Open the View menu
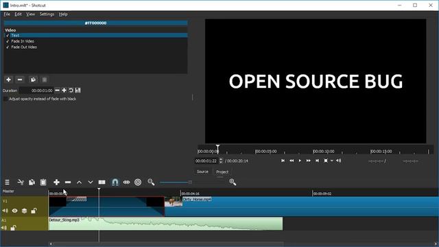439x247 pixels. (x=30, y=14)
